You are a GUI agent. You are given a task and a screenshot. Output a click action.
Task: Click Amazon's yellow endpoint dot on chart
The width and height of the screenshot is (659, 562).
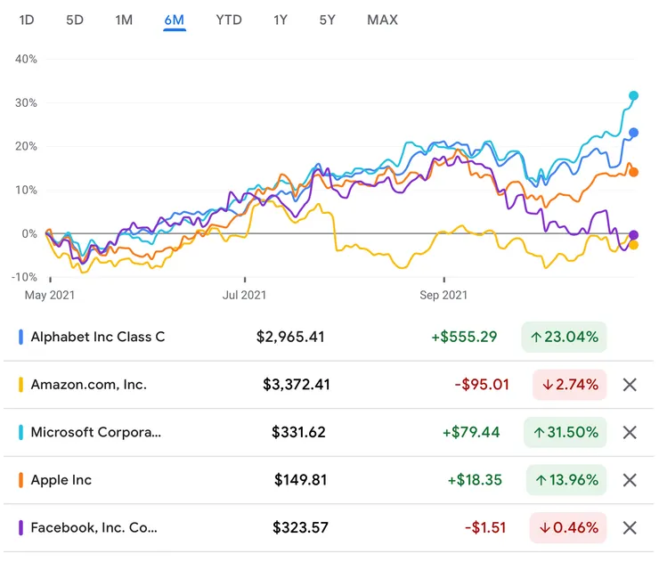634,245
